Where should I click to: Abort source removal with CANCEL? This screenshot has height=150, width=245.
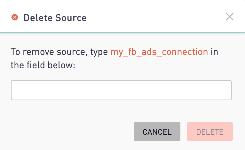[x=157, y=131]
